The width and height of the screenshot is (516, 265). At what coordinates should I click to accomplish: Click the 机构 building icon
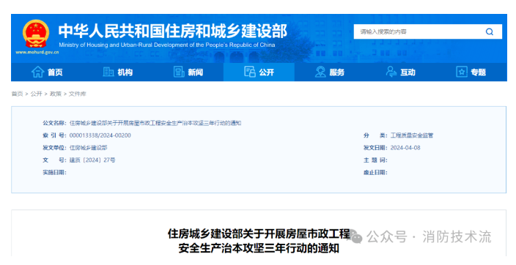click(x=108, y=72)
